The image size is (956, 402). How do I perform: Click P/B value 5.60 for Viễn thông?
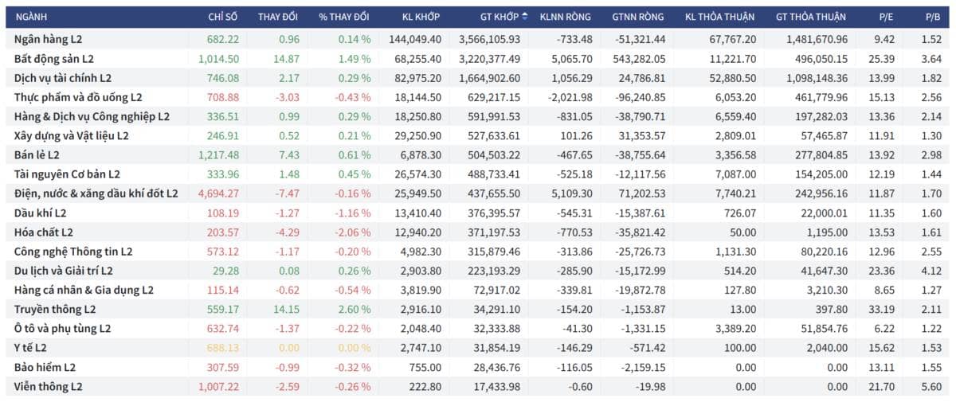932,386
